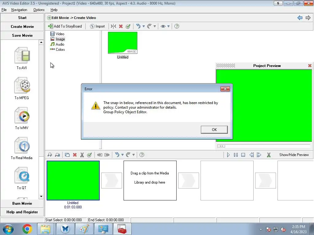Click the split icon in media toolbar

(113, 26)
